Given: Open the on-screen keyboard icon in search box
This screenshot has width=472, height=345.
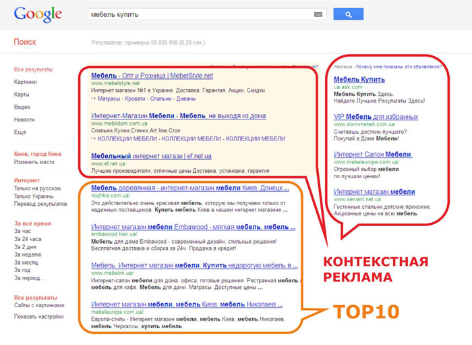Looking at the screenshot, I should [x=318, y=14].
